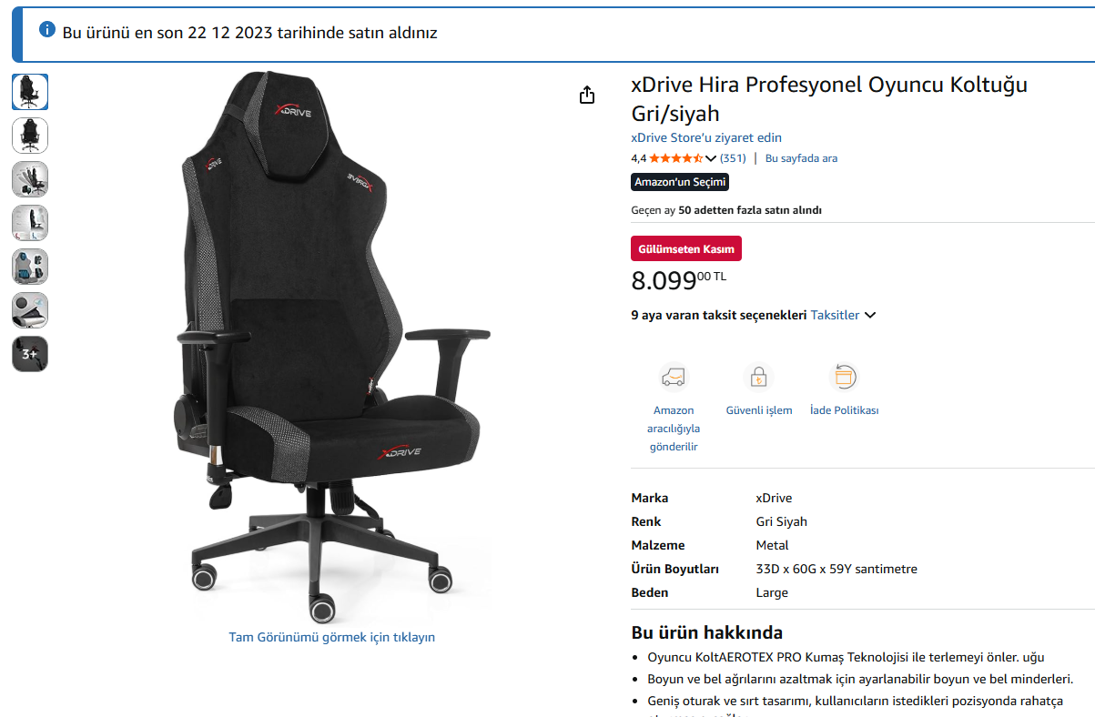Select the sixth close-up thumbnail
The image size is (1095, 717).
pyautogui.click(x=30, y=310)
